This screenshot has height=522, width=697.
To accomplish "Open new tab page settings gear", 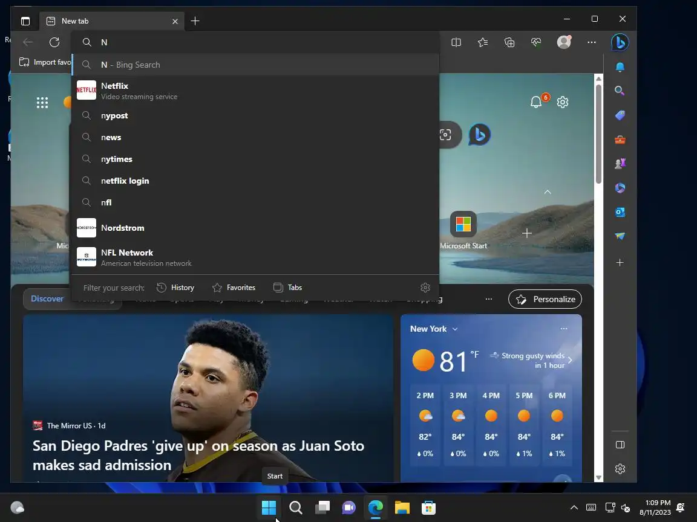I will (x=562, y=102).
